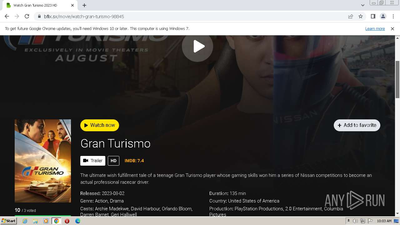This screenshot has width=400, height=225.
Task: Click the HD quality badge
Action: coord(113,161)
